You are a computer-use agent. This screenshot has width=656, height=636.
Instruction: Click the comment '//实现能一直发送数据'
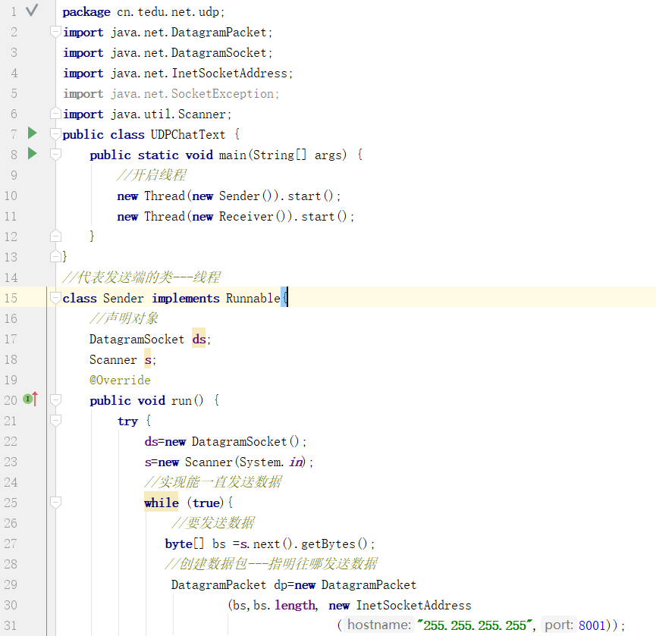[x=213, y=481]
